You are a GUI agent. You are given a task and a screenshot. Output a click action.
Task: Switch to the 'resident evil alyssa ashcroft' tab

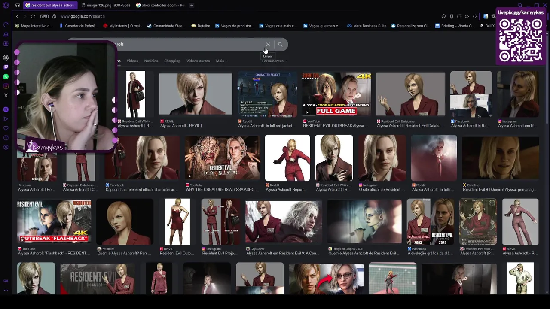50,5
